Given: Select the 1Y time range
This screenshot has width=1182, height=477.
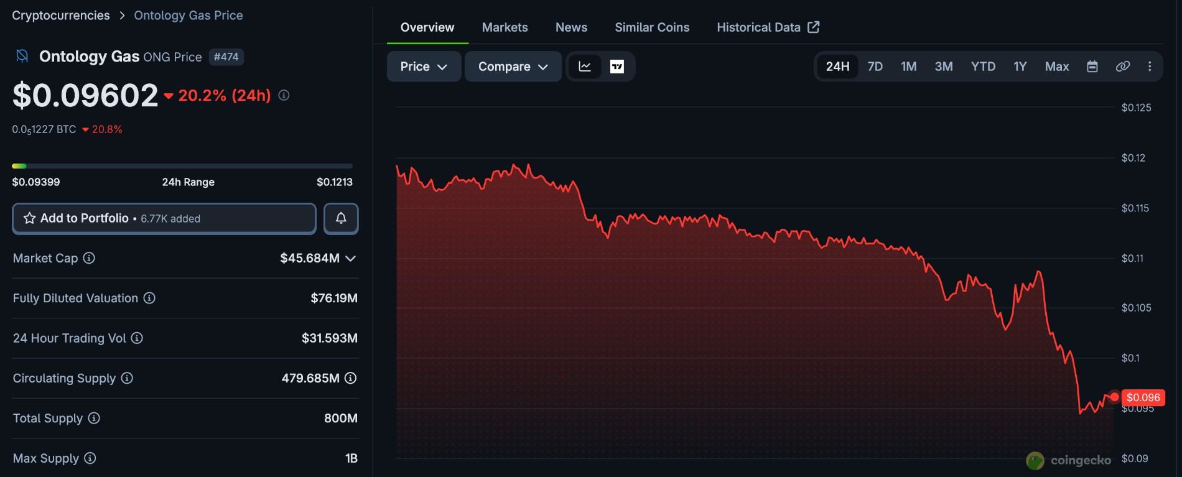Looking at the screenshot, I should 1020,67.
